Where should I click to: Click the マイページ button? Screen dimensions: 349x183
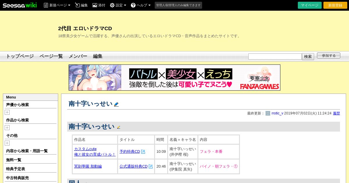pyautogui.click(x=310, y=5)
